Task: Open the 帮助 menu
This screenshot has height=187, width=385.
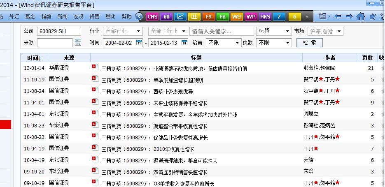Action: click(126, 16)
